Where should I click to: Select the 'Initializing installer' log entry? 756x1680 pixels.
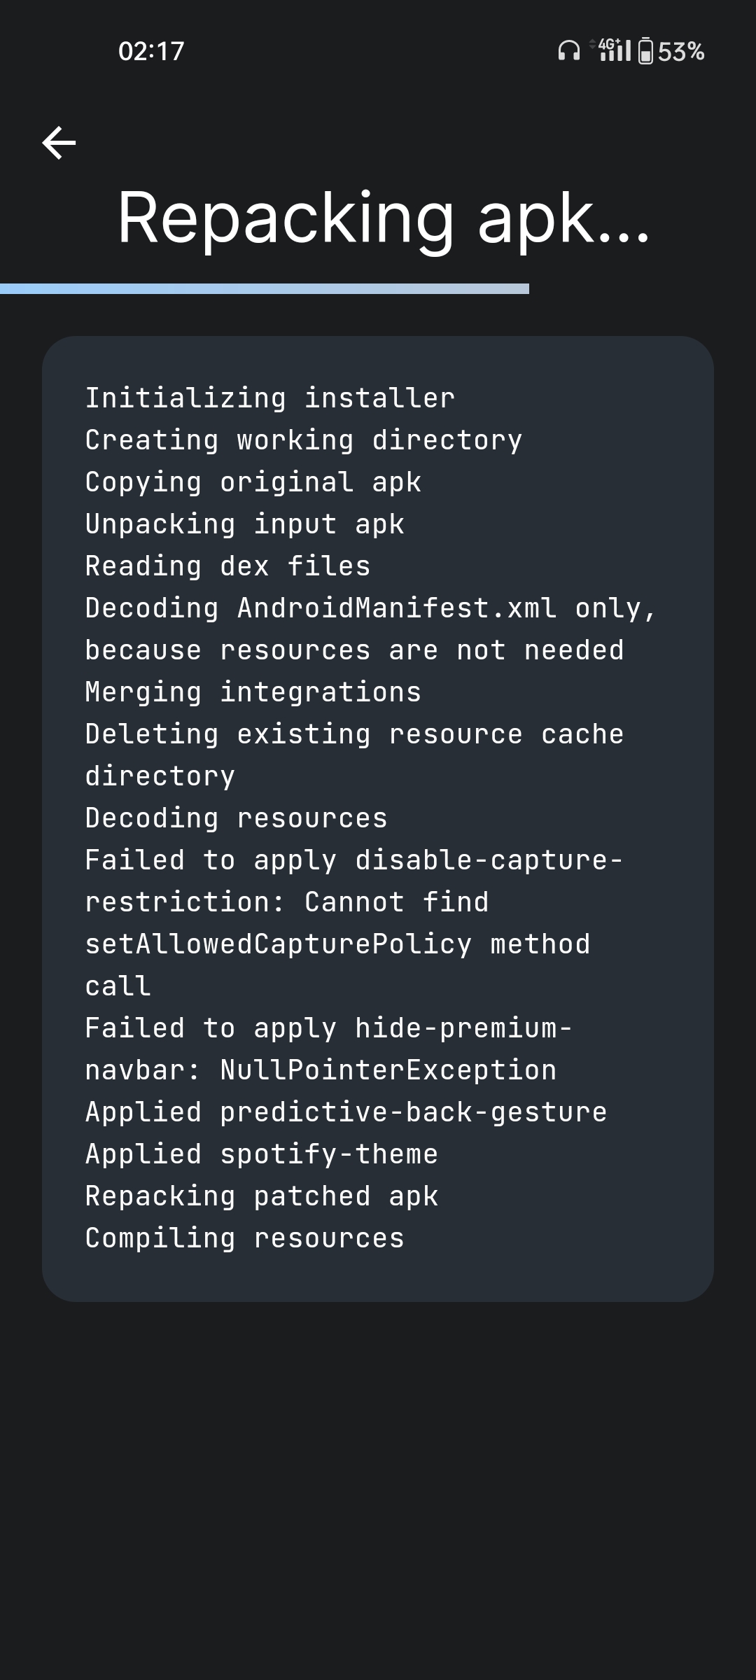(x=269, y=397)
